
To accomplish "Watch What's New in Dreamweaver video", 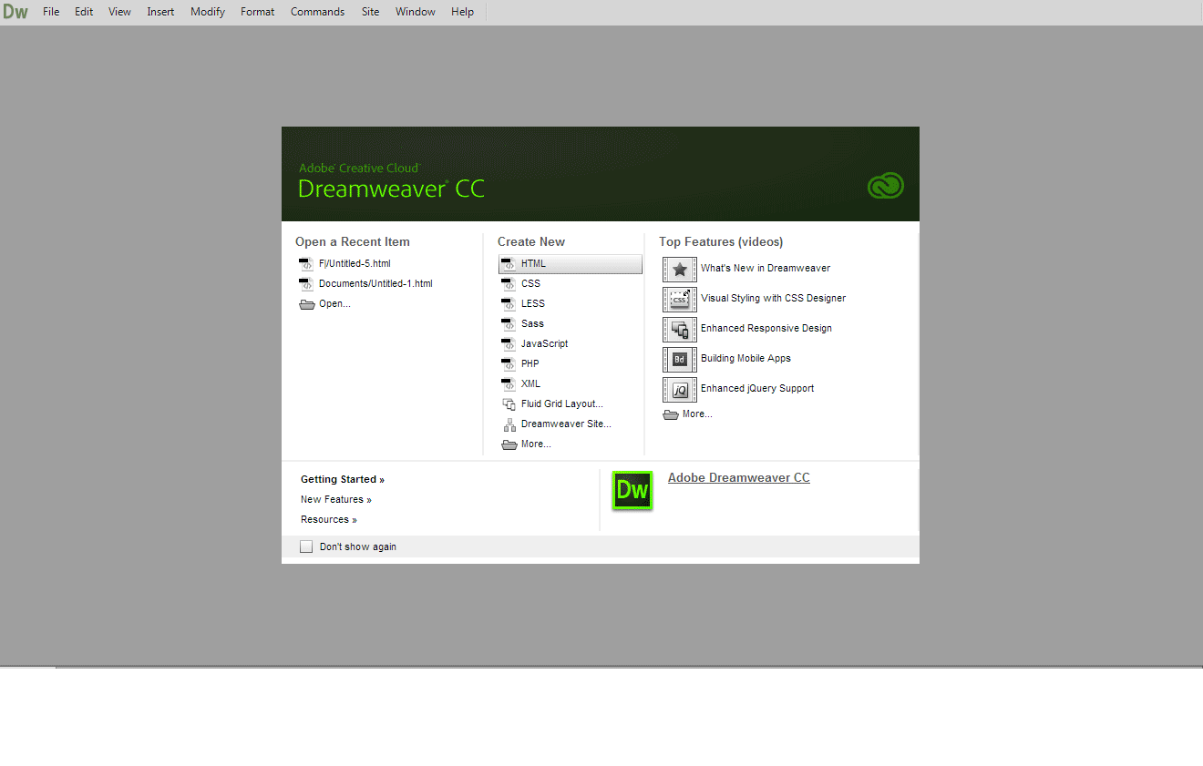I will click(x=766, y=269).
